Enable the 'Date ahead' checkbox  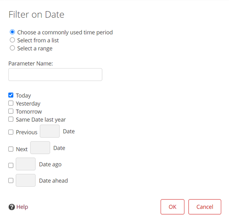pos(11,180)
